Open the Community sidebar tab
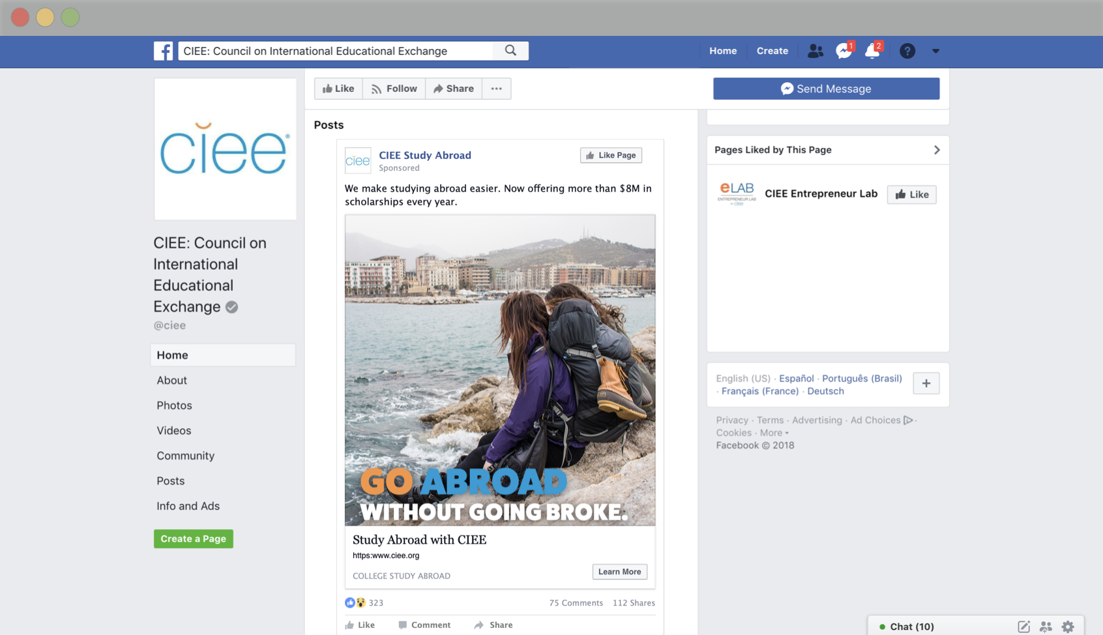This screenshot has height=635, width=1103. coord(185,456)
